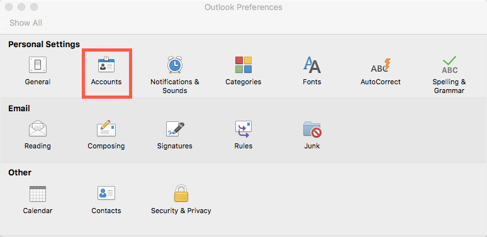
Task: Open Security & Privacy padlock icon
Action: 181,193
